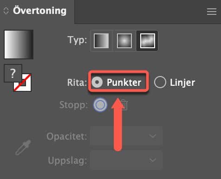Expand the Uppslag dropdown arrow
Screen dimensions: 221x179
(153, 160)
